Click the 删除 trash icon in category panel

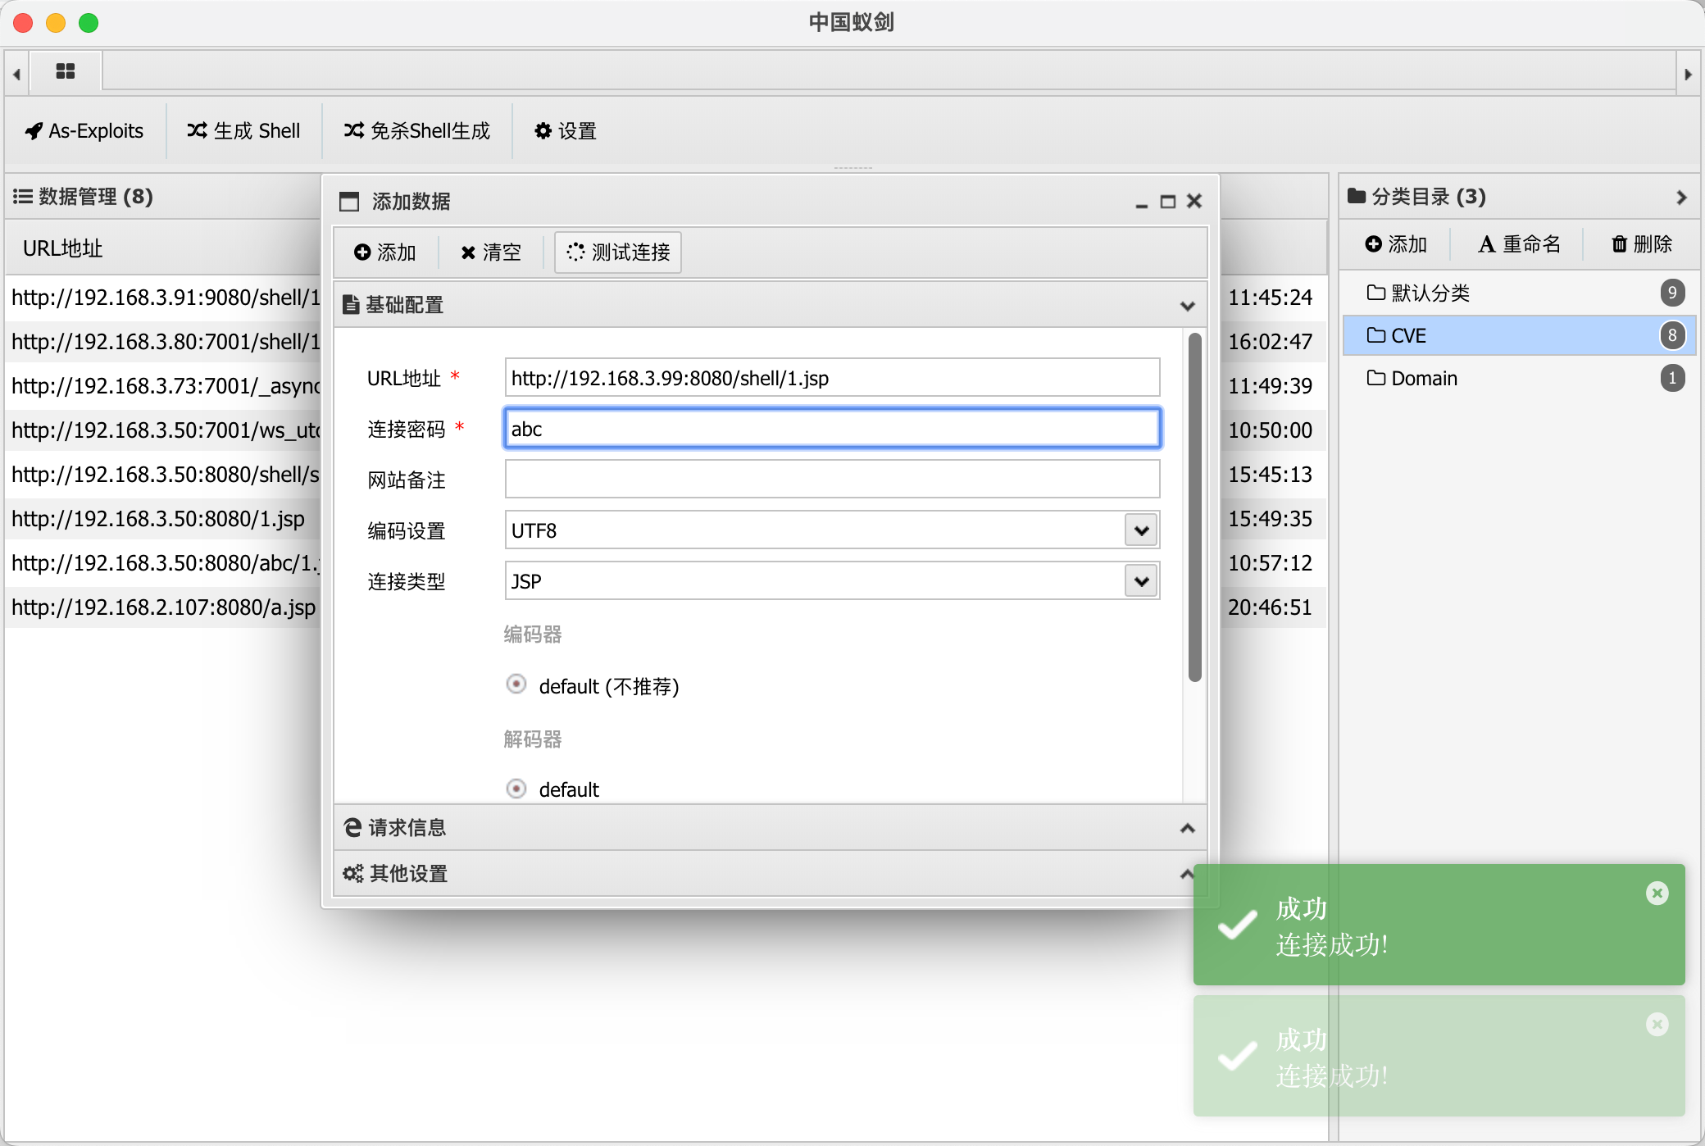click(1641, 244)
